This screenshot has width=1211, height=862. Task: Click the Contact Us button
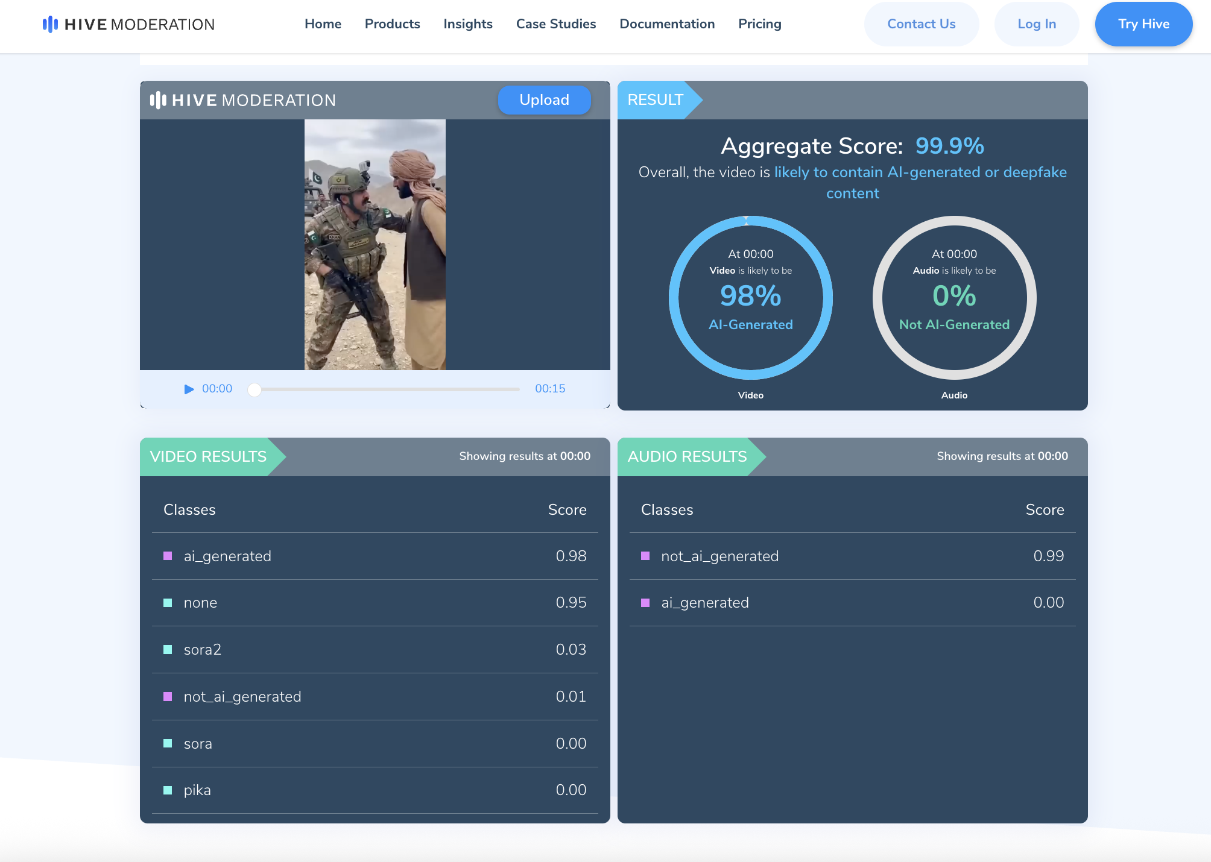click(921, 24)
